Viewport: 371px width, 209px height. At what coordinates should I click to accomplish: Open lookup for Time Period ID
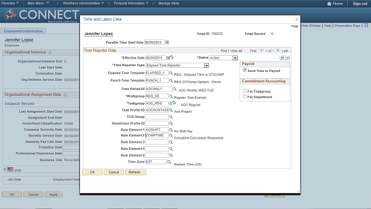(x=174, y=89)
